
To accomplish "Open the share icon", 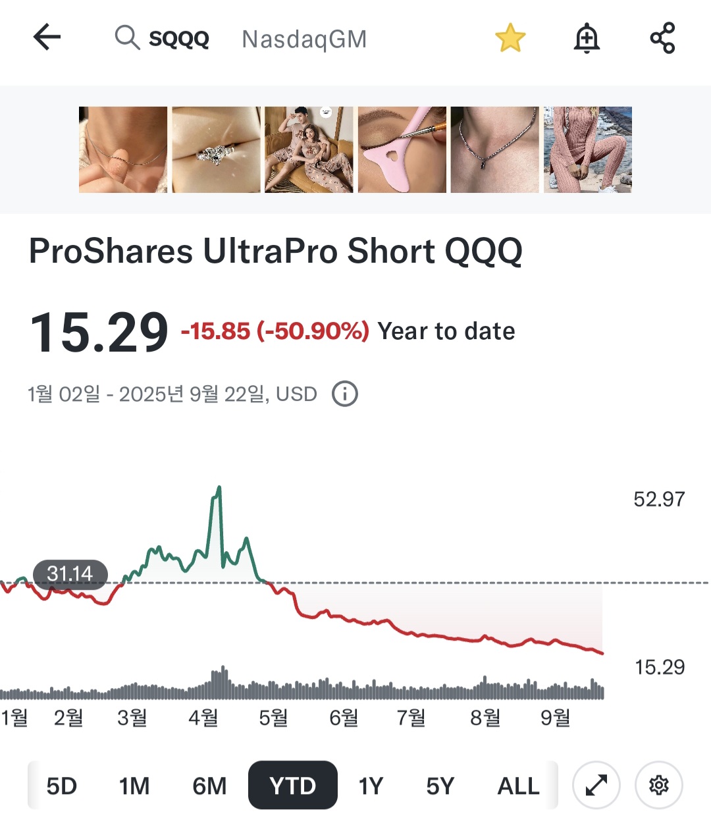I will click(662, 38).
